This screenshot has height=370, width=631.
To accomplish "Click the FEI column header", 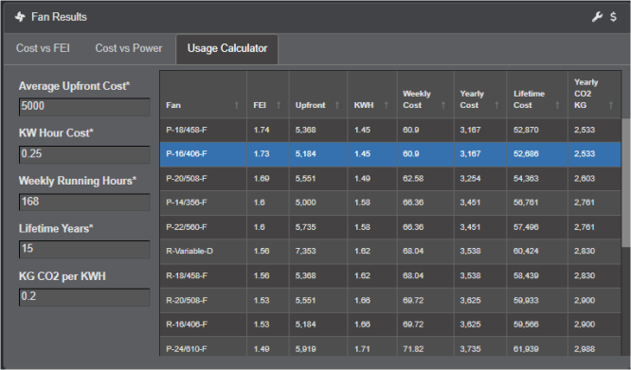I will [x=268, y=95].
